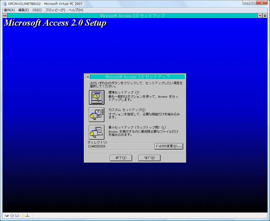The image size is (270, 221).
Task: Click the CD drive status bar icon
Action: click(x=12, y=216)
